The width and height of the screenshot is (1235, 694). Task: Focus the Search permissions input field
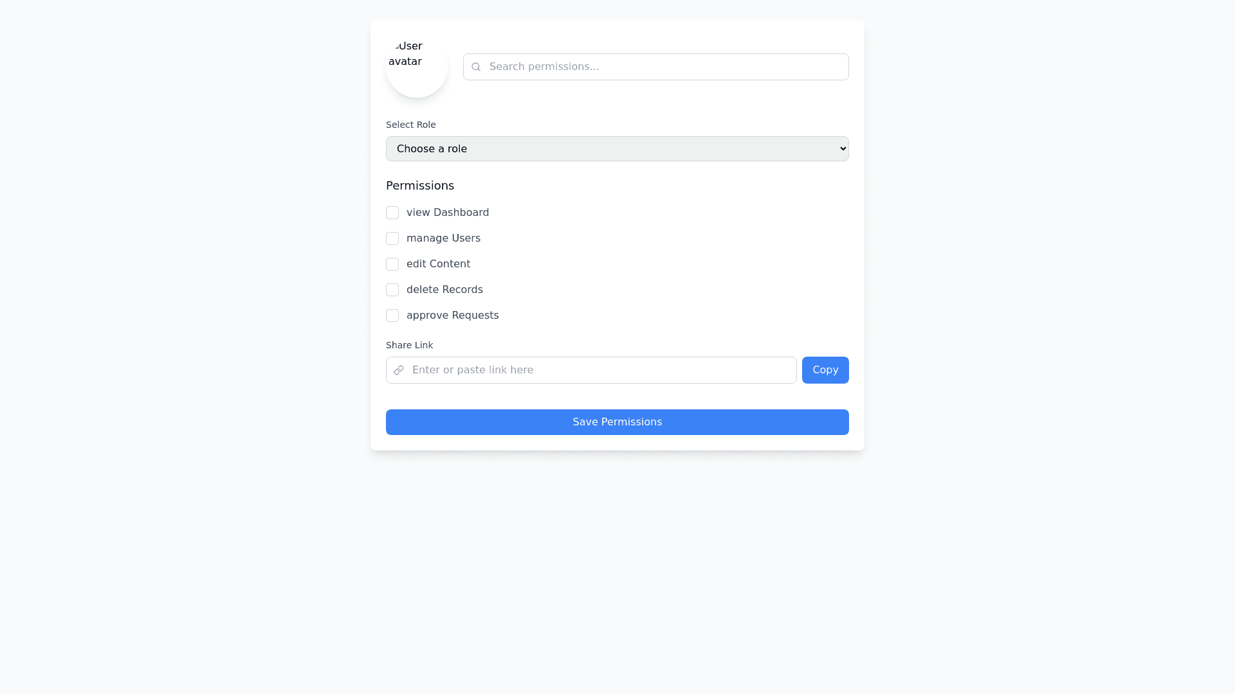663,67
